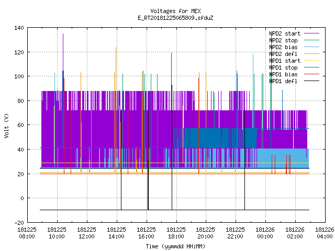This screenshot has height=251, width=335.
Task: Click the purple NPD2 start legend line
Action: click(x=311, y=33)
